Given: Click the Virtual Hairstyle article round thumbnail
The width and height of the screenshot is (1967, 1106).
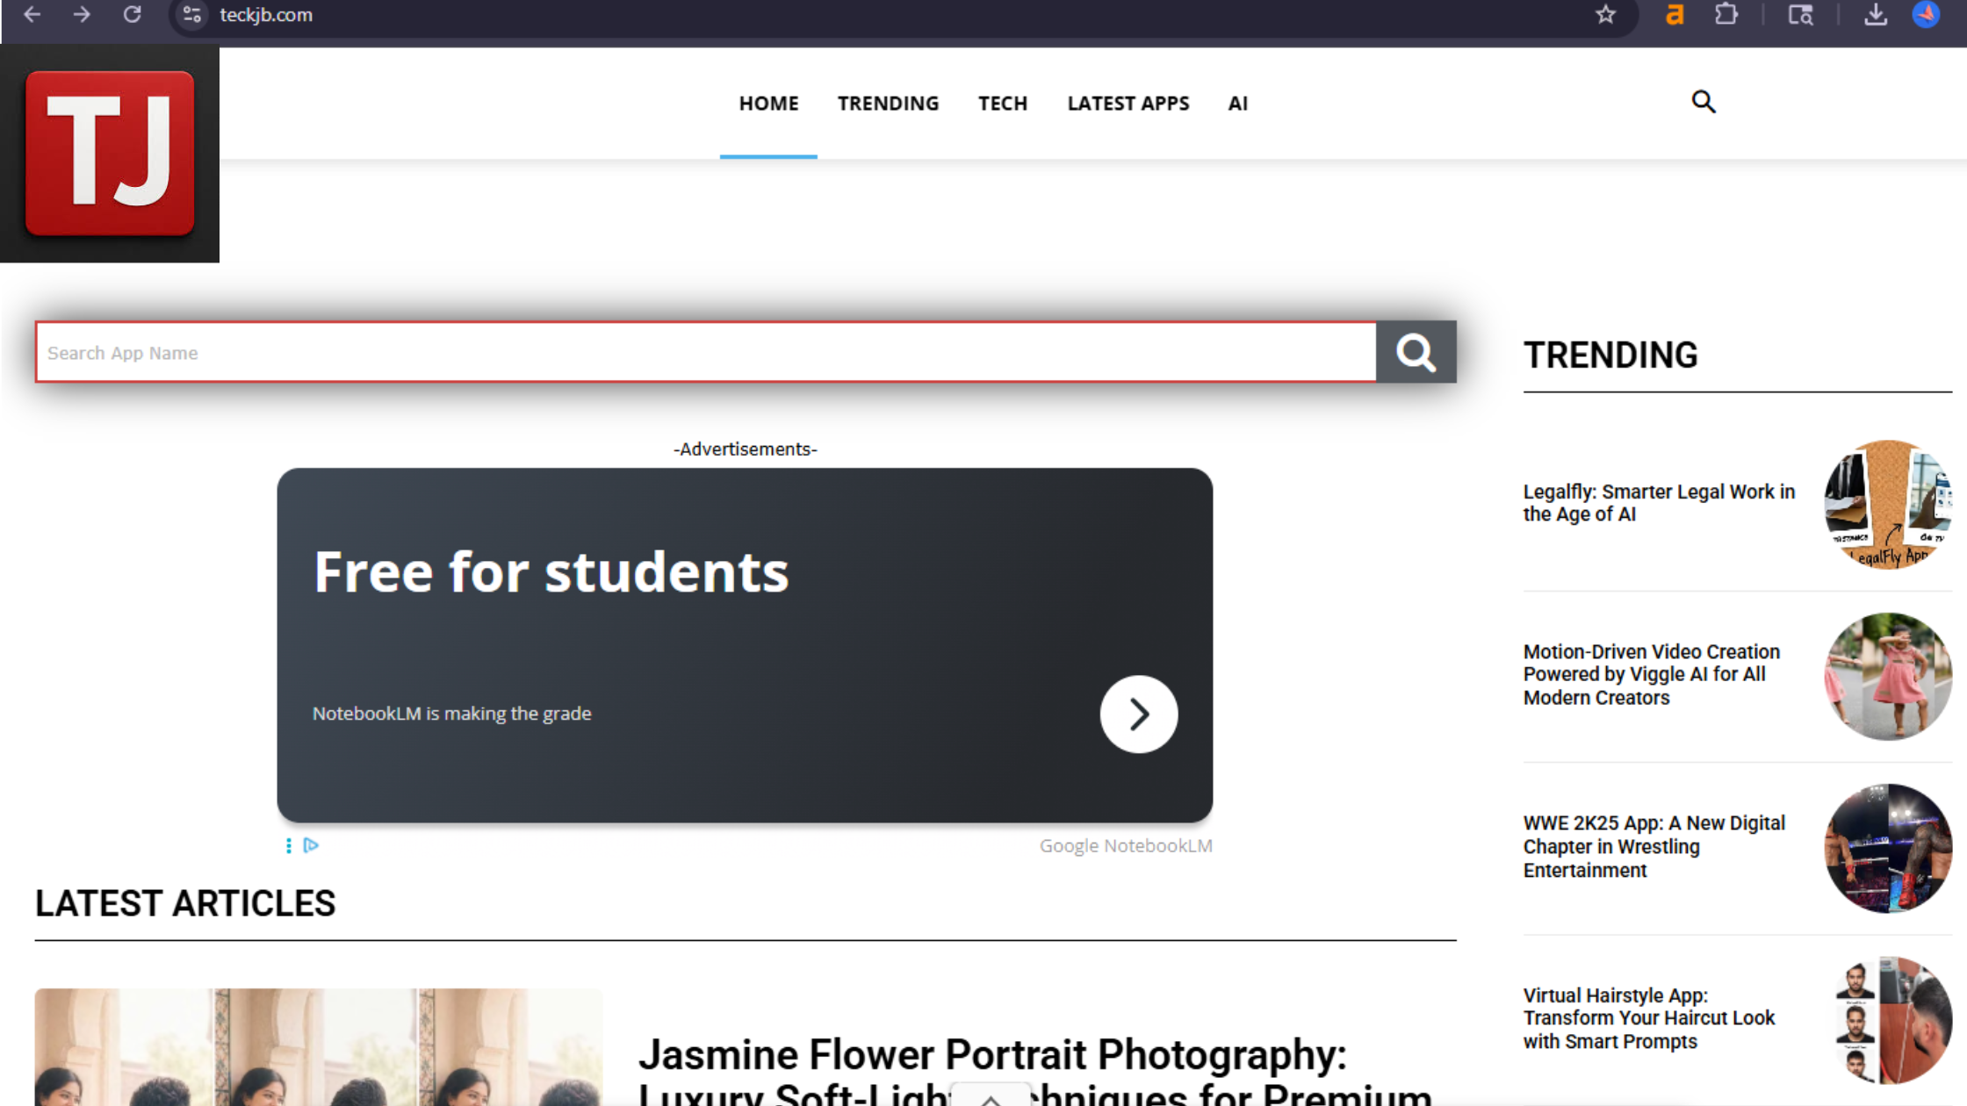Looking at the screenshot, I should 1888,1020.
